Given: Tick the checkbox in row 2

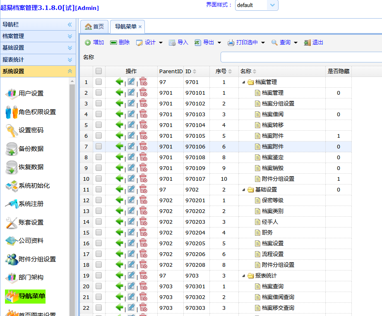Looking at the screenshot, I should coord(99,93).
